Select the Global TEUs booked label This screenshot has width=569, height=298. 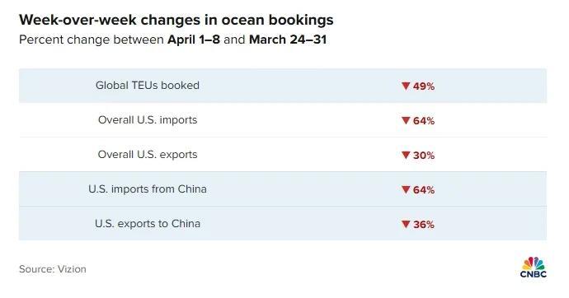coord(148,86)
